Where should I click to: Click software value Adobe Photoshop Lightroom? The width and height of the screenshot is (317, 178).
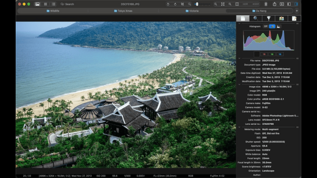click(280, 116)
